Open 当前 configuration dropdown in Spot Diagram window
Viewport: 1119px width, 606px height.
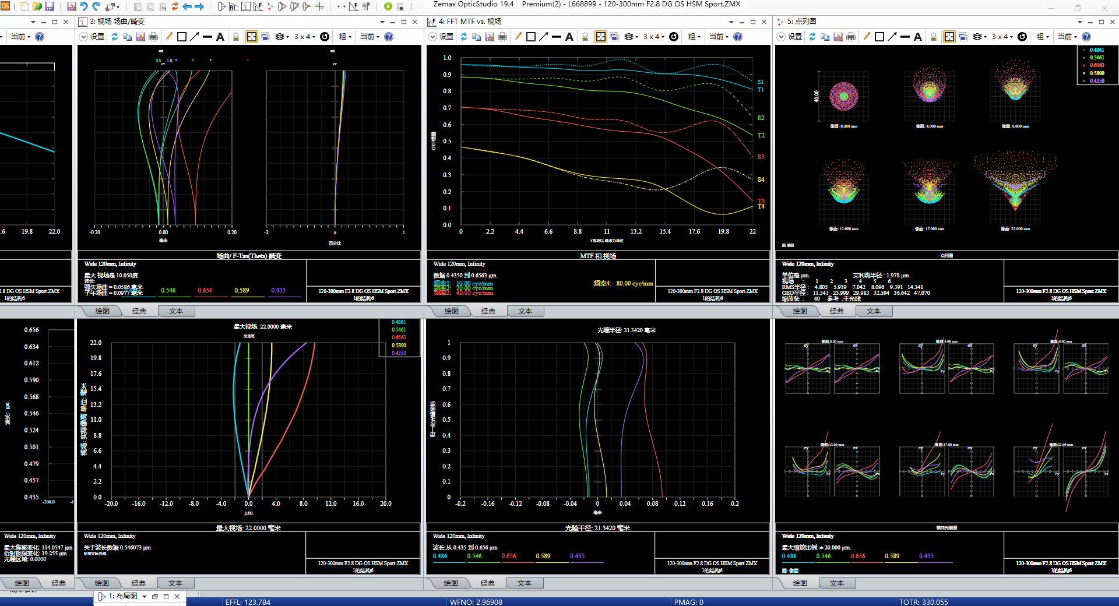(x=1068, y=37)
